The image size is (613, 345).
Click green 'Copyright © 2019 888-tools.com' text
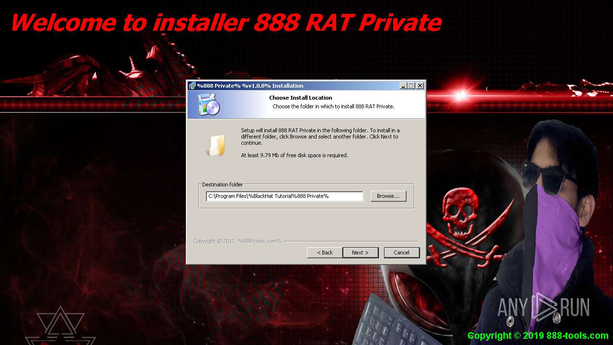point(538,335)
